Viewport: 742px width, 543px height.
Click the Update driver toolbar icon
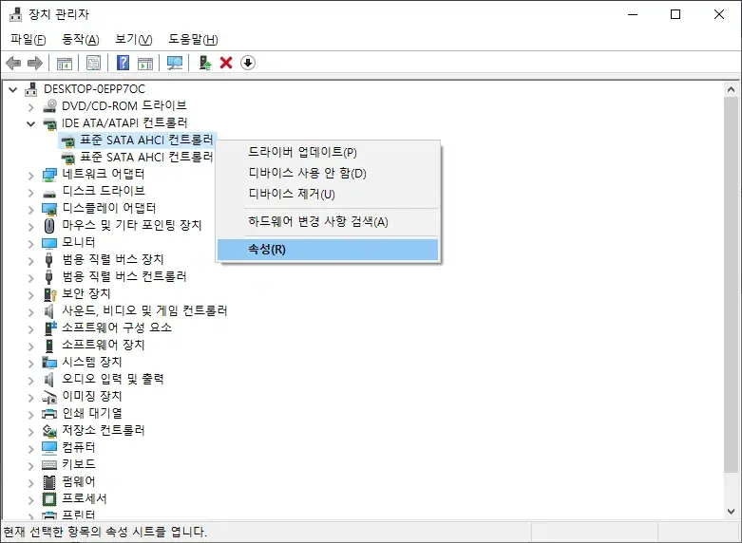(204, 63)
